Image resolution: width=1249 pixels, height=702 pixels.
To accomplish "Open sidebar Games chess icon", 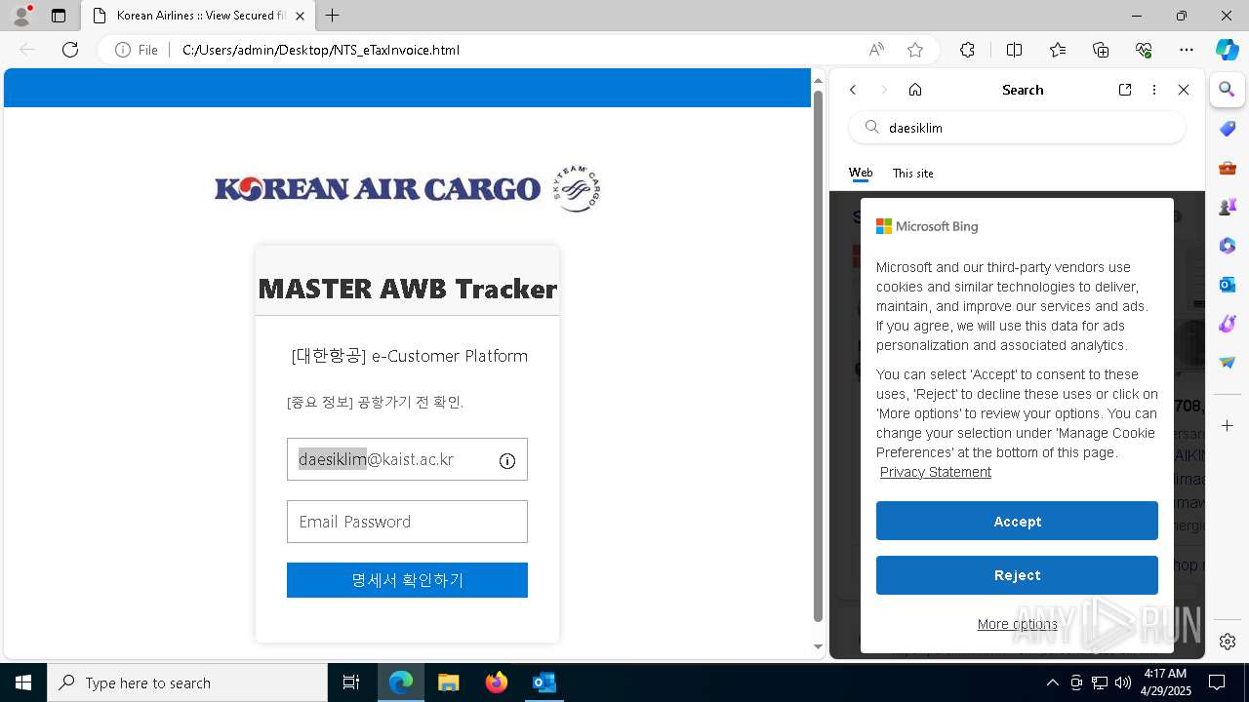I will (1228, 207).
